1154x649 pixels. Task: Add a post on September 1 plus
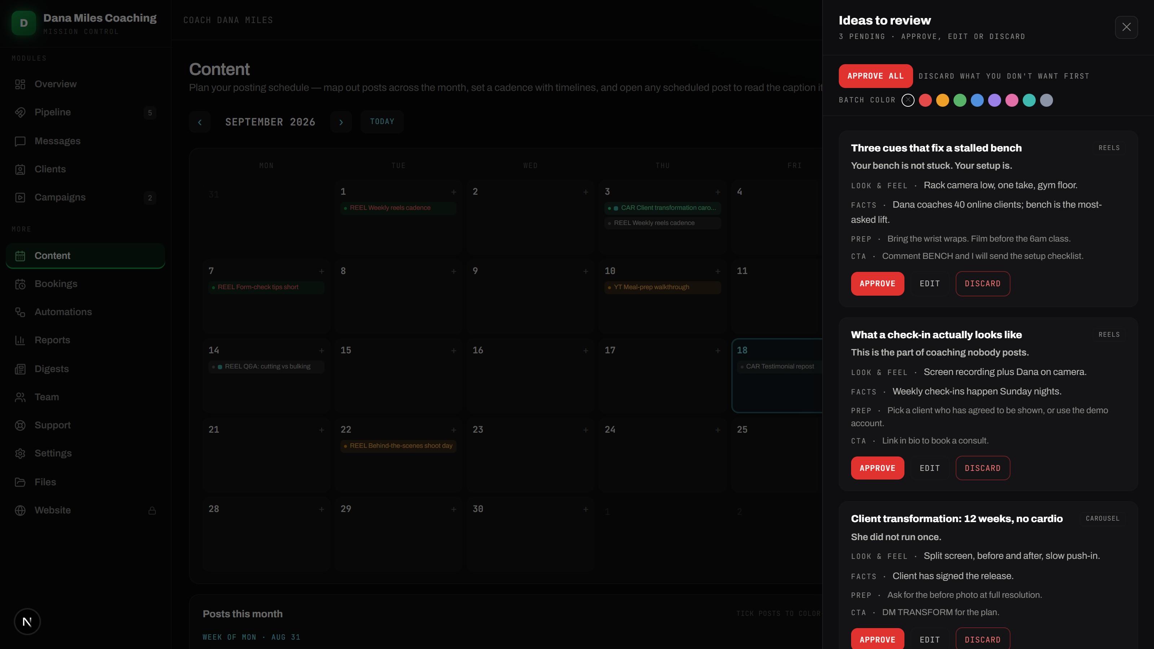tap(454, 192)
